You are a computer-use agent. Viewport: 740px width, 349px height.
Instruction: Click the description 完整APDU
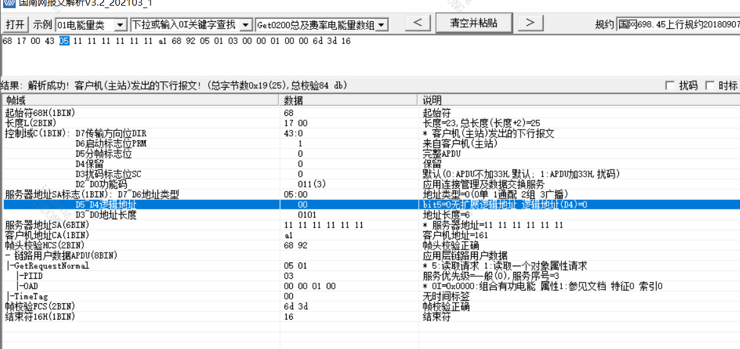click(x=441, y=154)
